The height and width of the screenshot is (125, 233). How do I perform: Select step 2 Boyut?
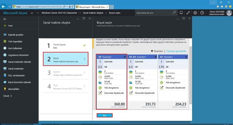[x=66, y=59]
